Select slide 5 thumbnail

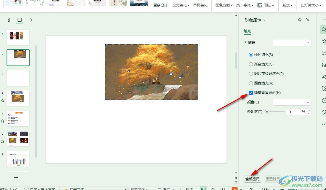[18, 98]
